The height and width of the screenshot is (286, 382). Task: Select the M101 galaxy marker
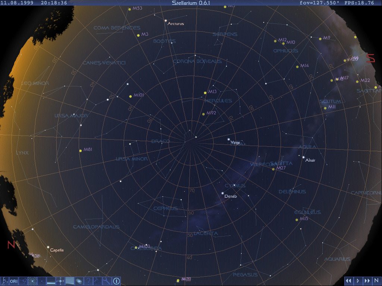tap(131, 96)
